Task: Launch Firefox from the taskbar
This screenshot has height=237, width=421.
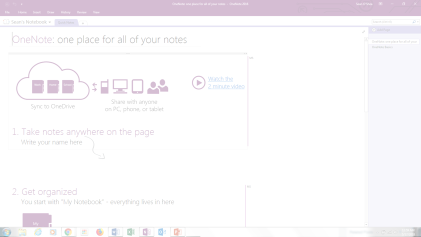Action: click(100, 232)
